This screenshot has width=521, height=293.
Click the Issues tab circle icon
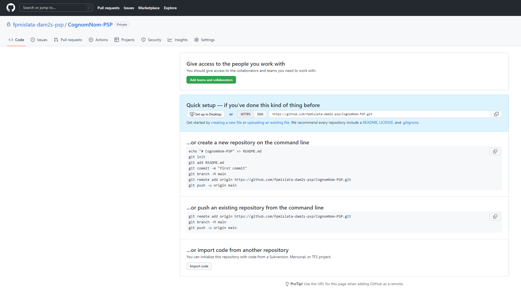(x=33, y=40)
